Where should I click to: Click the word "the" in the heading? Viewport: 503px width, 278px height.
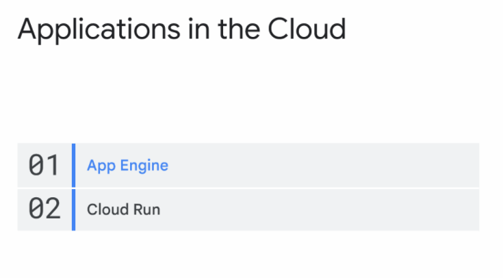click(x=239, y=29)
